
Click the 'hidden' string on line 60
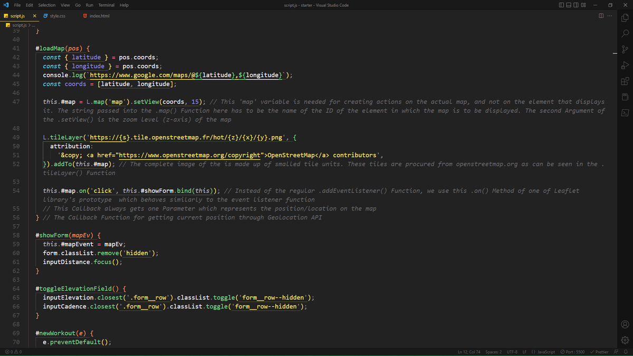click(138, 253)
